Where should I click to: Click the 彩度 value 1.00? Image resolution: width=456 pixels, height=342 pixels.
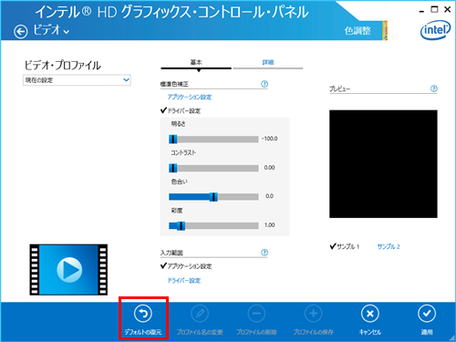(270, 225)
